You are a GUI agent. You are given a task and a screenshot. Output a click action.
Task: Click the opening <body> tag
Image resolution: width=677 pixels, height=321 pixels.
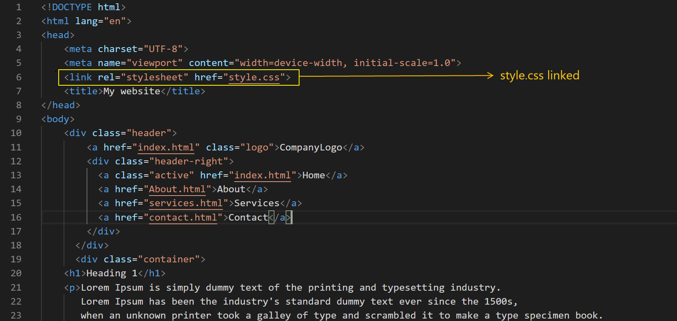(58, 119)
